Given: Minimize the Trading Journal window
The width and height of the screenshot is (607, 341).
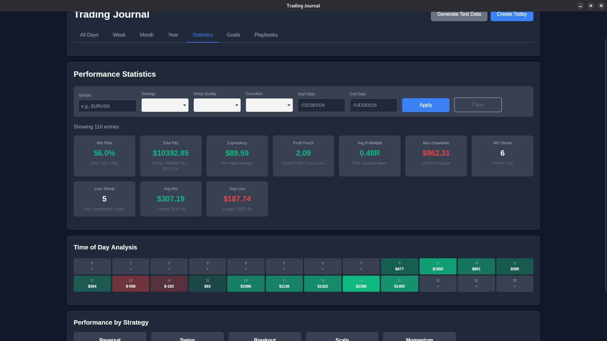Looking at the screenshot, I should (580, 6).
